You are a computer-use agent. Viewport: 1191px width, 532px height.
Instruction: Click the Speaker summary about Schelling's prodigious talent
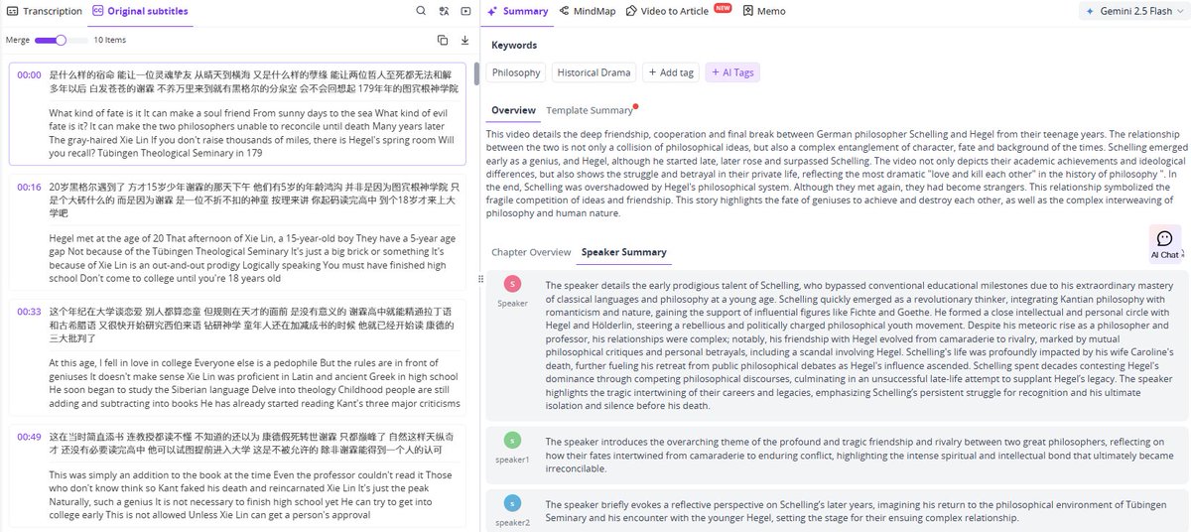(x=860, y=344)
